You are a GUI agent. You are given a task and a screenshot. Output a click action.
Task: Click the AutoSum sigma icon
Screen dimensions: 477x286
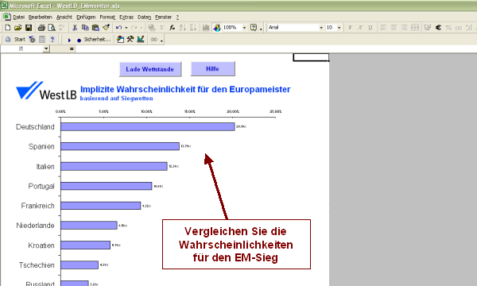162,28
